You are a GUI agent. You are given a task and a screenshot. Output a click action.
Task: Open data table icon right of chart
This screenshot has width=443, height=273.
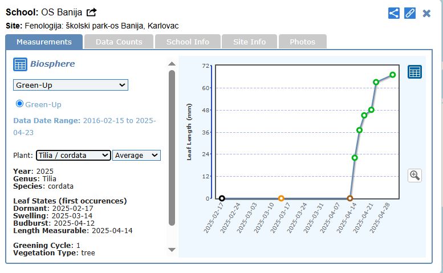tap(414, 72)
